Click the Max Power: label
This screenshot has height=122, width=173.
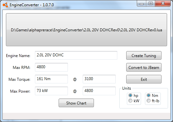20,91
